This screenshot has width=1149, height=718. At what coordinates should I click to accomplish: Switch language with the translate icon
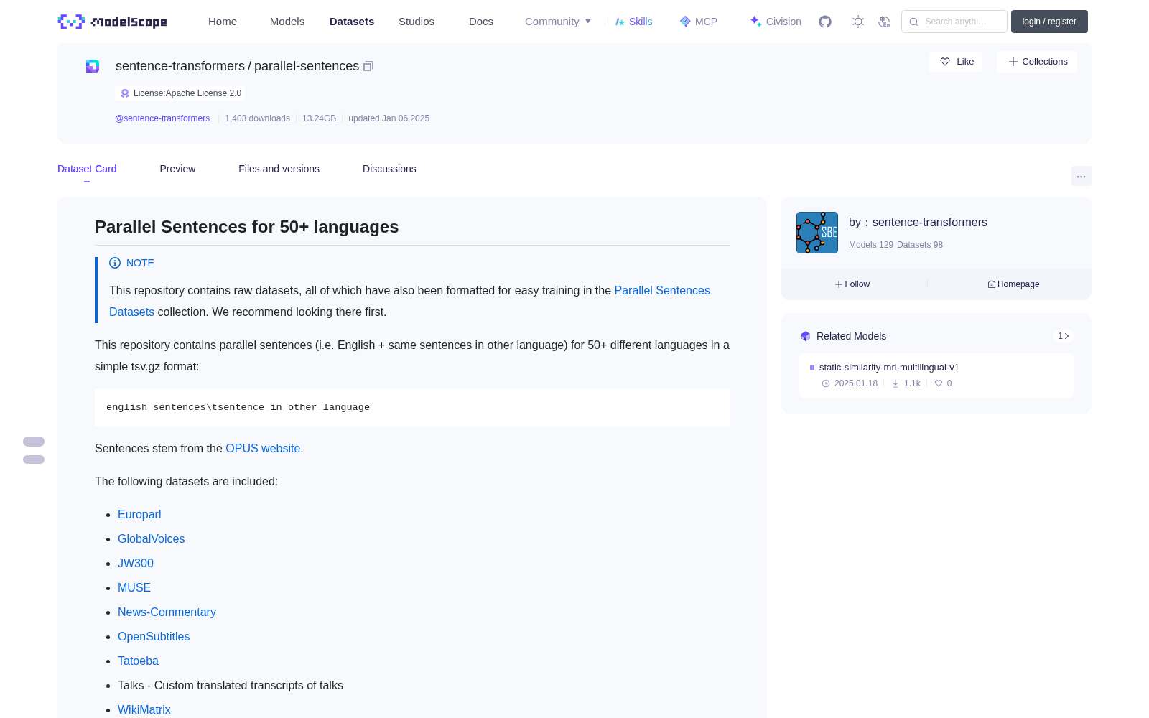(x=884, y=22)
